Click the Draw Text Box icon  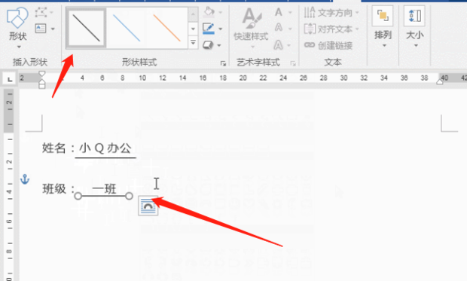click(x=41, y=29)
